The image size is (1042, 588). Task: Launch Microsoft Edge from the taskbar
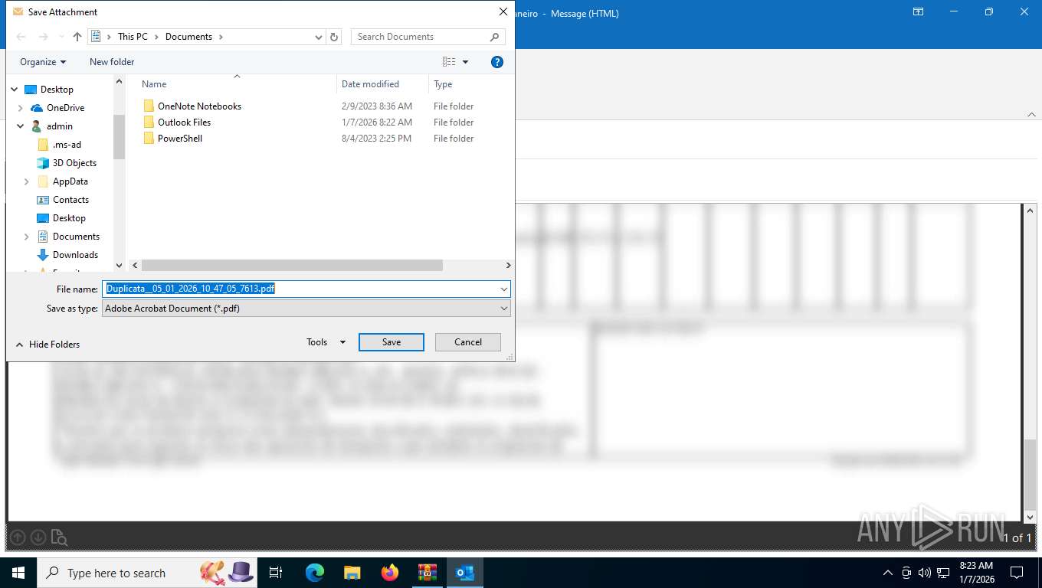[314, 573]
